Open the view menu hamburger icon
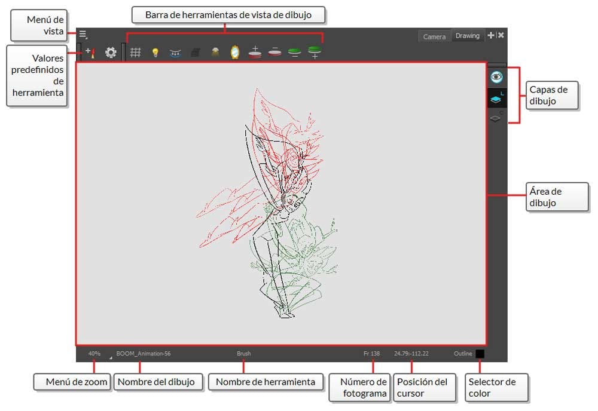This screenshot has height=411, width=598. (83, 35)
